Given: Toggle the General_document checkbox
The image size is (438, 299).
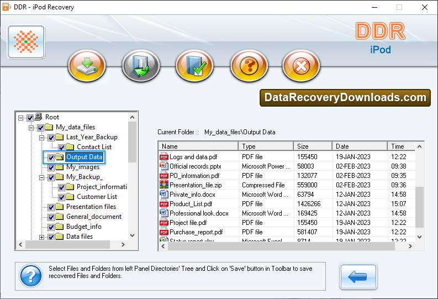Looking at the screenshot, I should 51,217.
